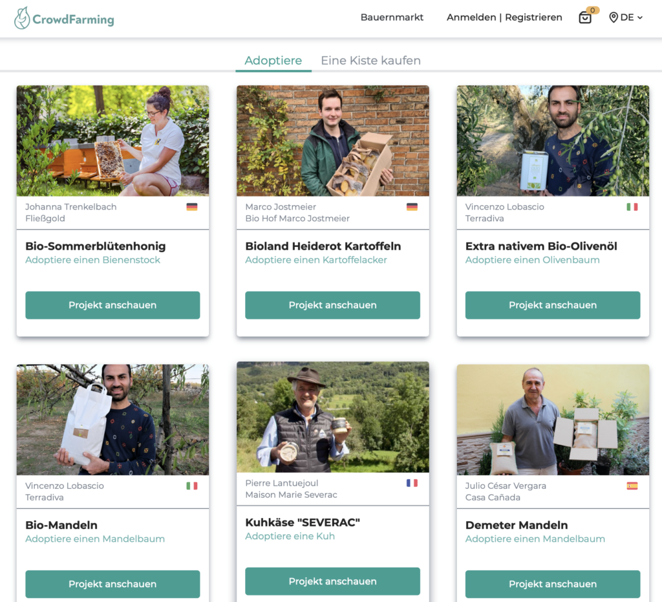
Task: Open the shopping basket icon
Action: 584,17
